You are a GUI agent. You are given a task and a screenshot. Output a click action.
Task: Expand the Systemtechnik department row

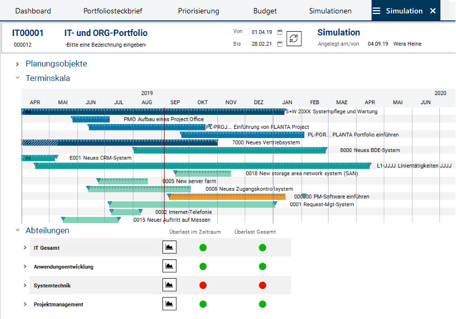click(x=25, y=286)
